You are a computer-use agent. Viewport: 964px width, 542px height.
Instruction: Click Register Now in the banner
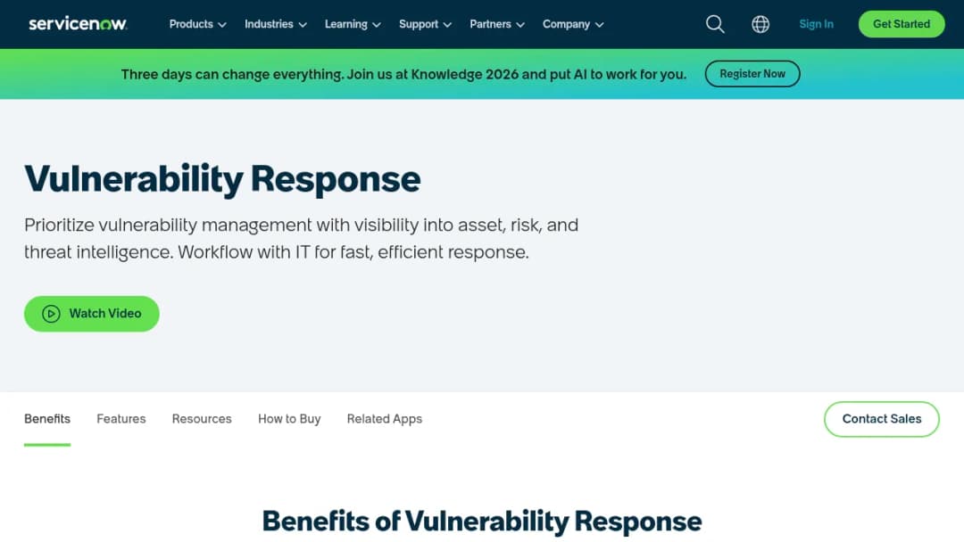point(752,74)
